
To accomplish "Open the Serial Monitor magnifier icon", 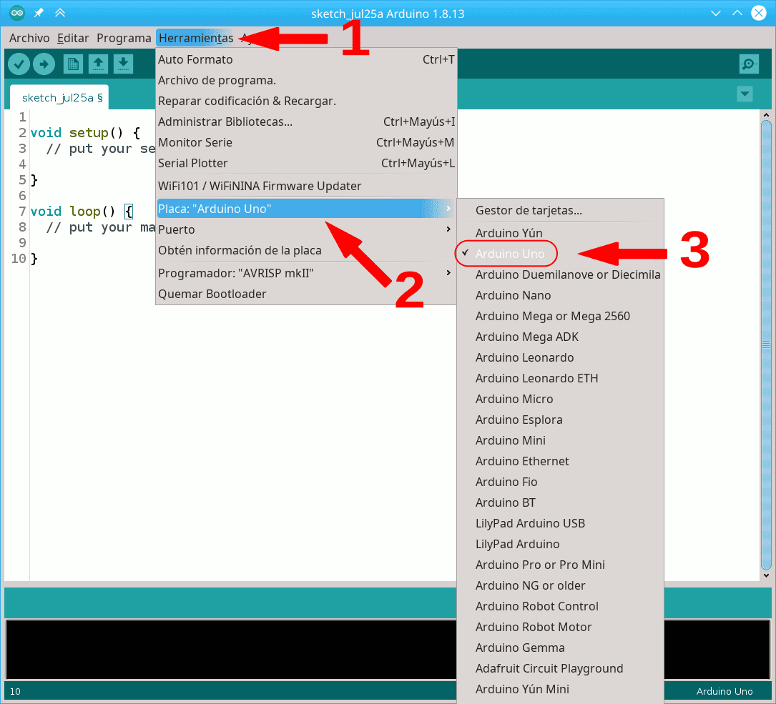I will tap(748, 64).
